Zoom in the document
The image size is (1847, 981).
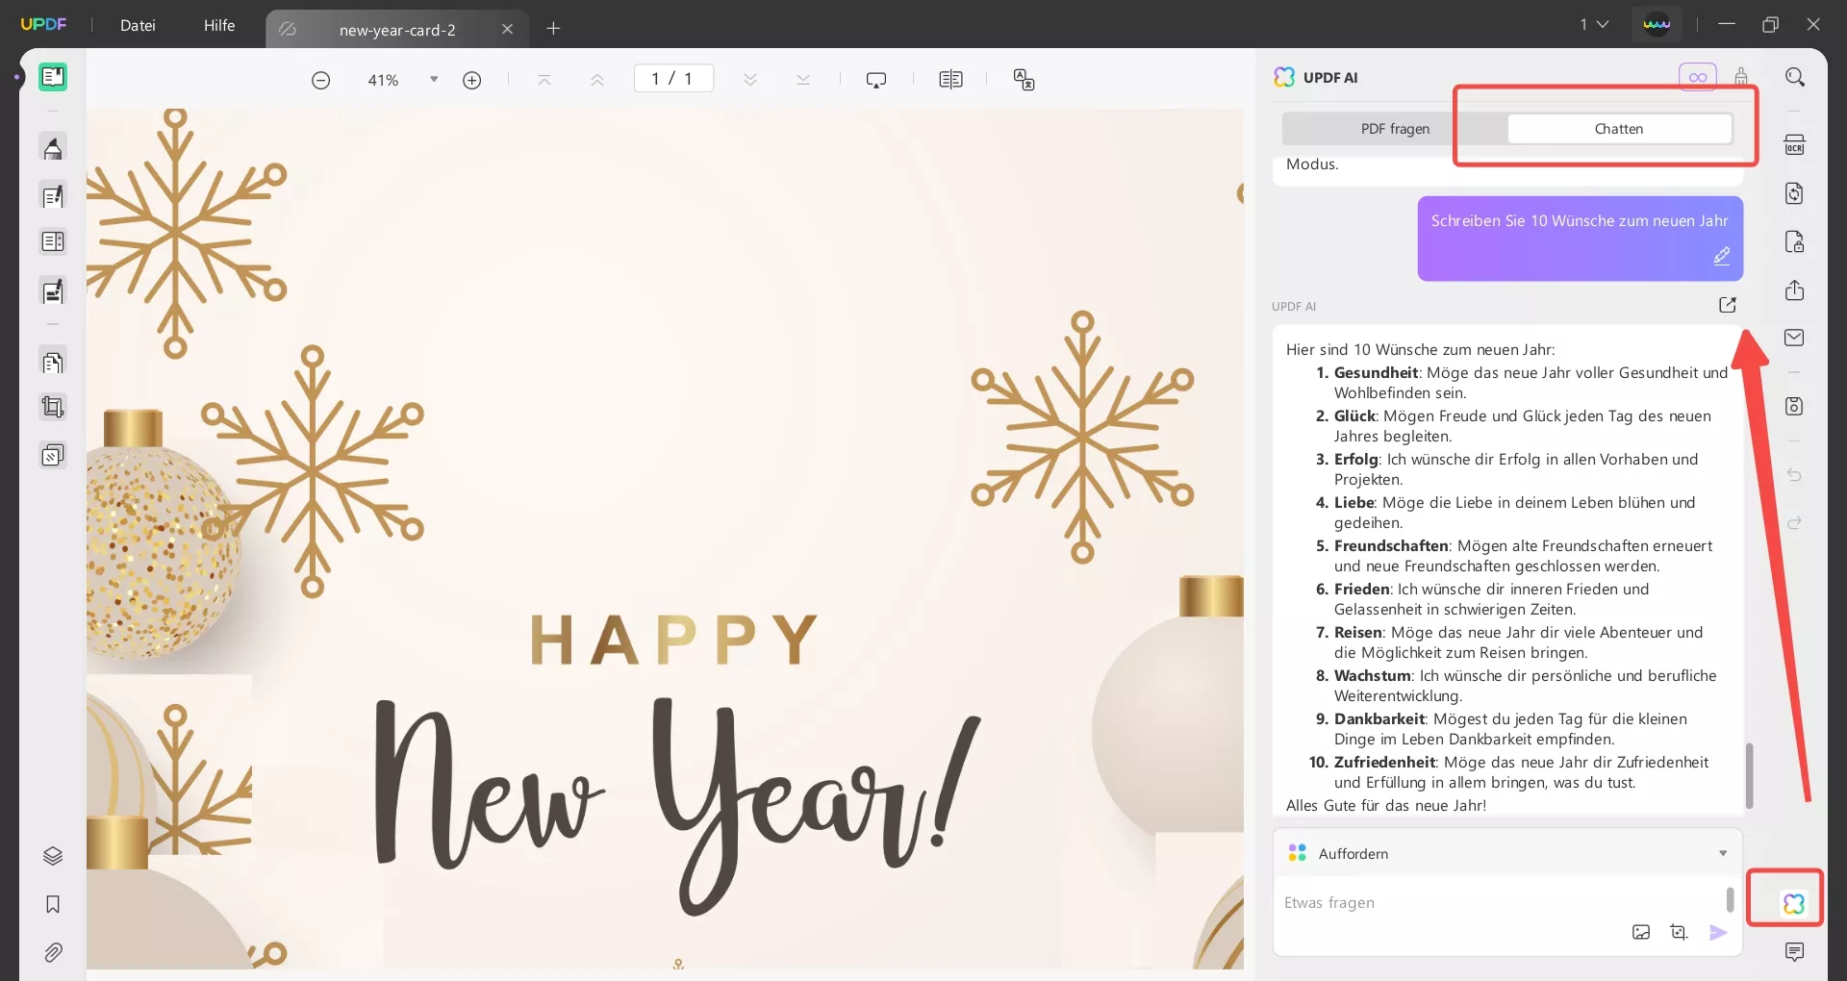point(472,80)
